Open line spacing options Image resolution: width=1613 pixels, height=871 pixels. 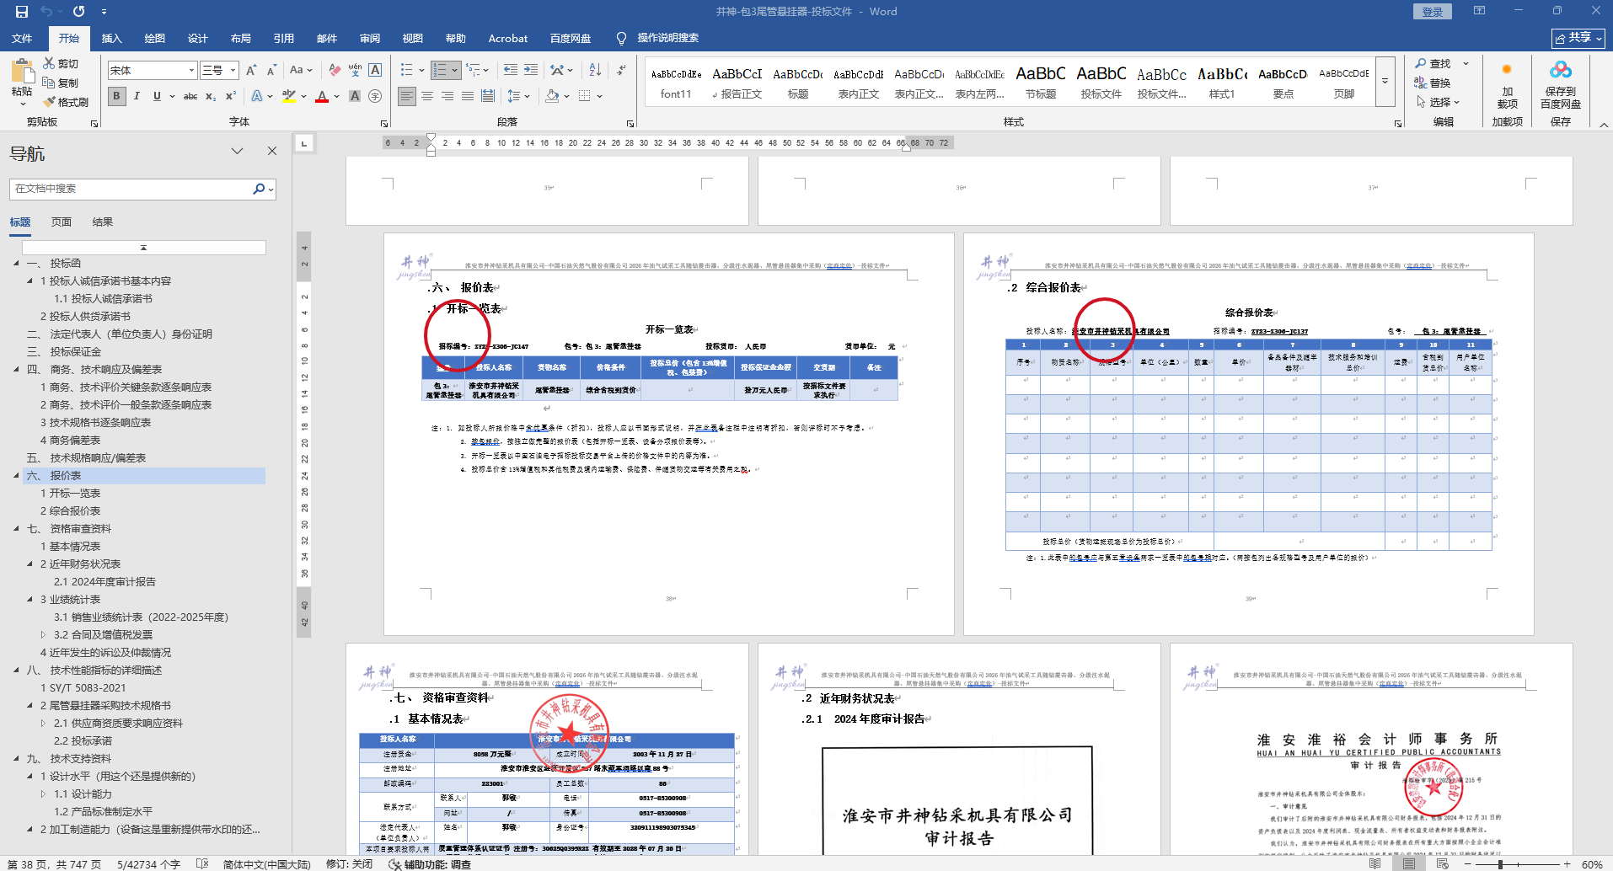[517, 96]
